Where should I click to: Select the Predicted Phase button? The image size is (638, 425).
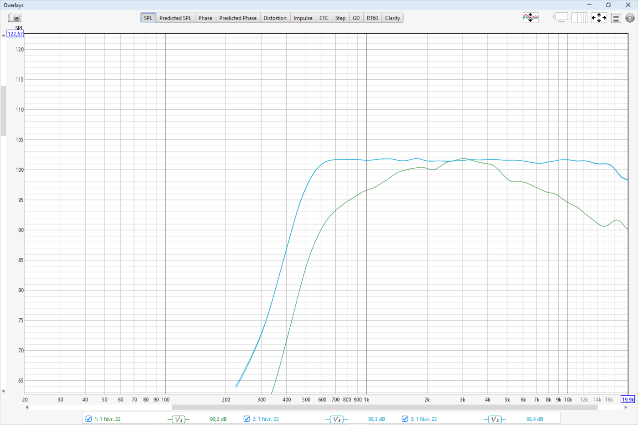(237, 18)
